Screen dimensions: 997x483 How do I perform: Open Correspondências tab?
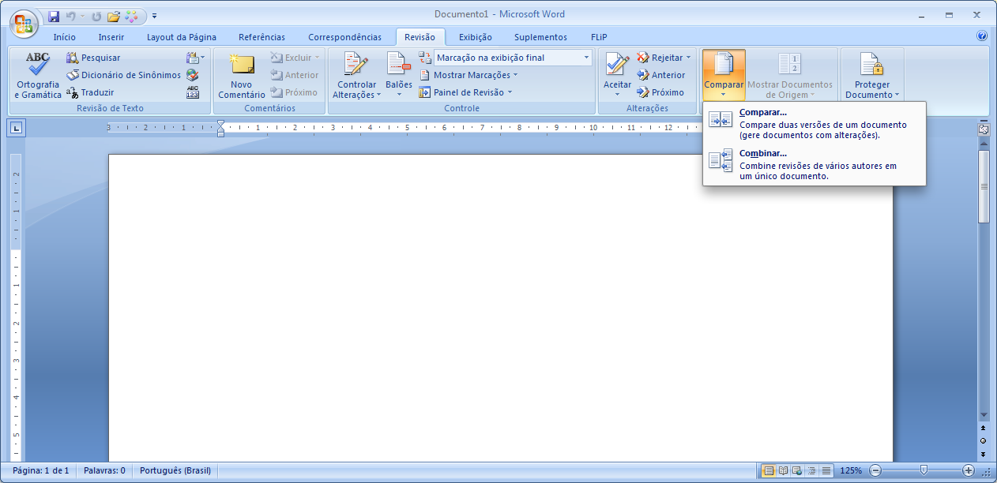(x=345, y=37)
